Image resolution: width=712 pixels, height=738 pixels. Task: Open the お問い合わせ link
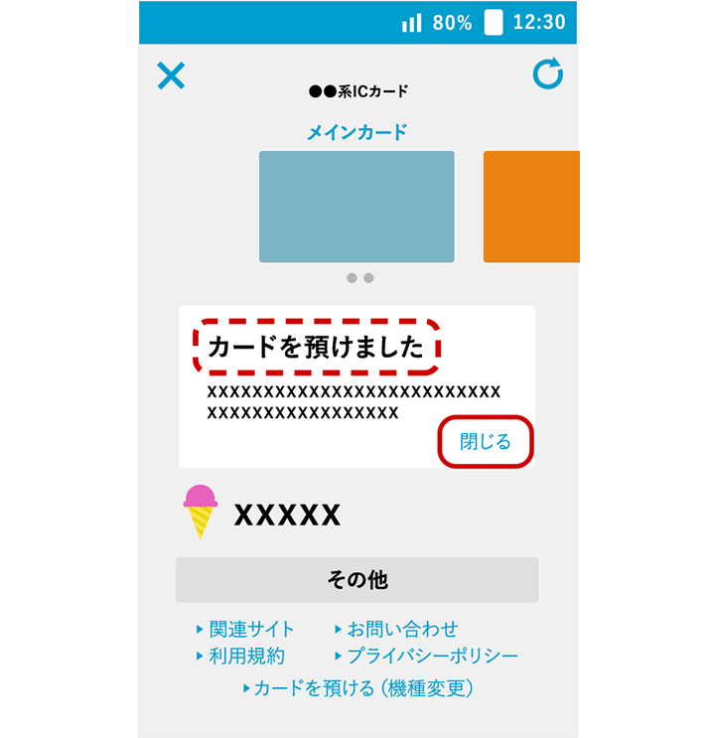[396, 630]
